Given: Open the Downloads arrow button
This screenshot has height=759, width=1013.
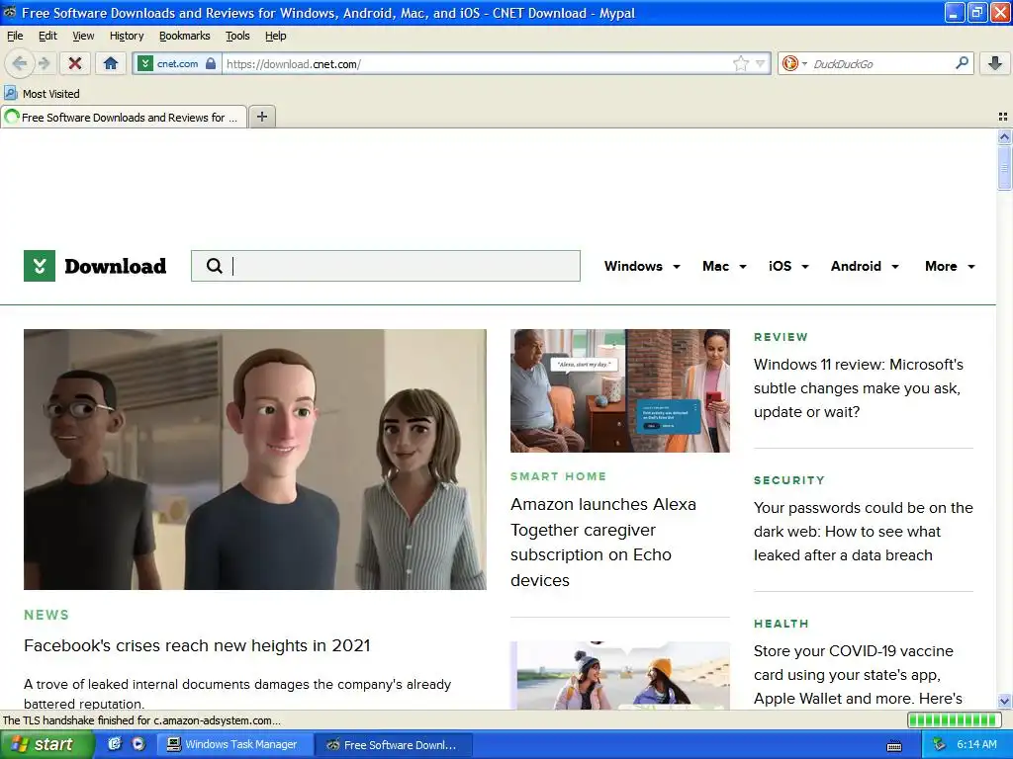Looking at the screenshot, I should click(995, 63).
